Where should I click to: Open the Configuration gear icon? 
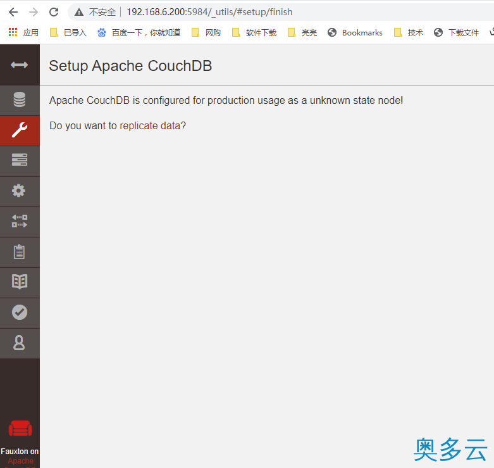point(20,191)
